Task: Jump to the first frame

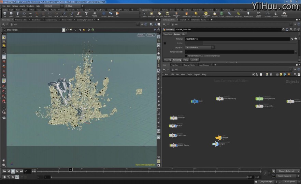Action: tap(4, 171)
